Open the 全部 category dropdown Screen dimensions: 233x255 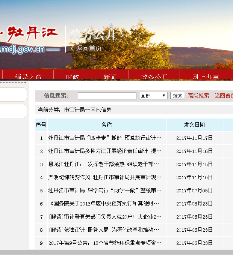[153, 96]
